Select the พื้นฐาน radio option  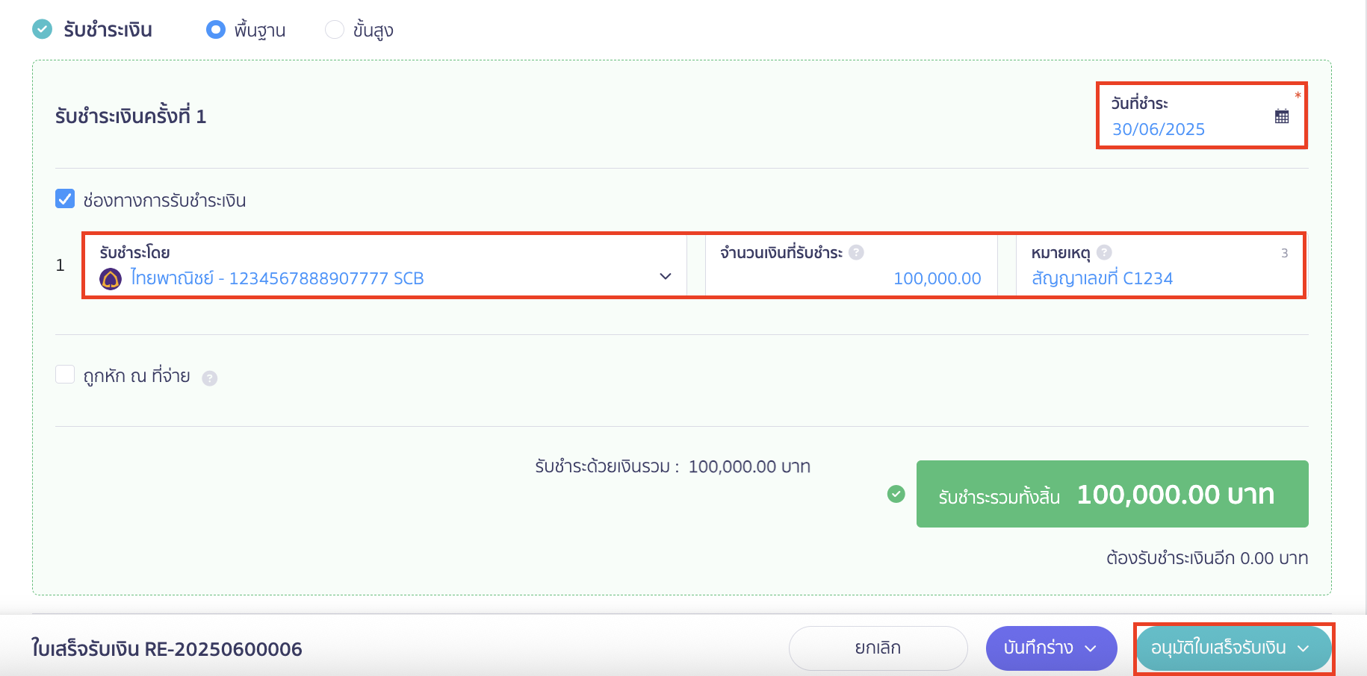tap(216, 30)
